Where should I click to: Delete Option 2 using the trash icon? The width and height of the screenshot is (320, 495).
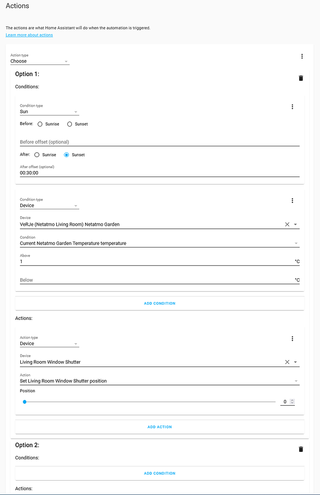point(301,449)
